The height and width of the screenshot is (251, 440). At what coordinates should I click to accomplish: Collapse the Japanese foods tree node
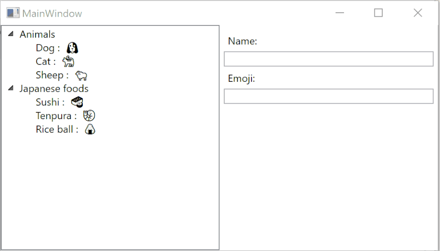coord(11,89)
